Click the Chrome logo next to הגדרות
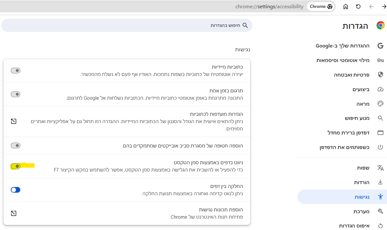The height and width of the screenshot is (230, 387). (380, 26)
